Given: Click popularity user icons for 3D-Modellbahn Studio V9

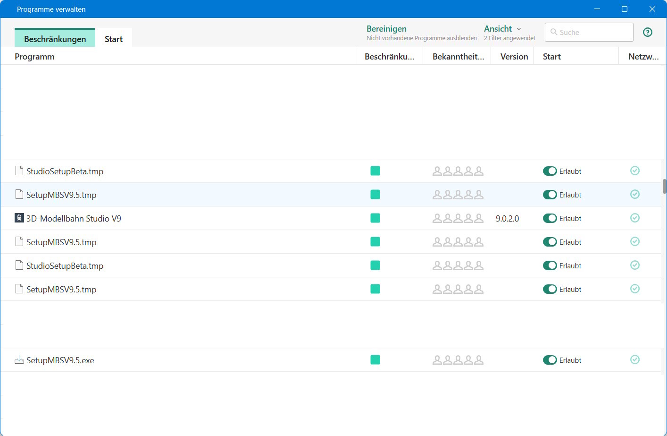Looking at the screenshot, I should [458, 218].
